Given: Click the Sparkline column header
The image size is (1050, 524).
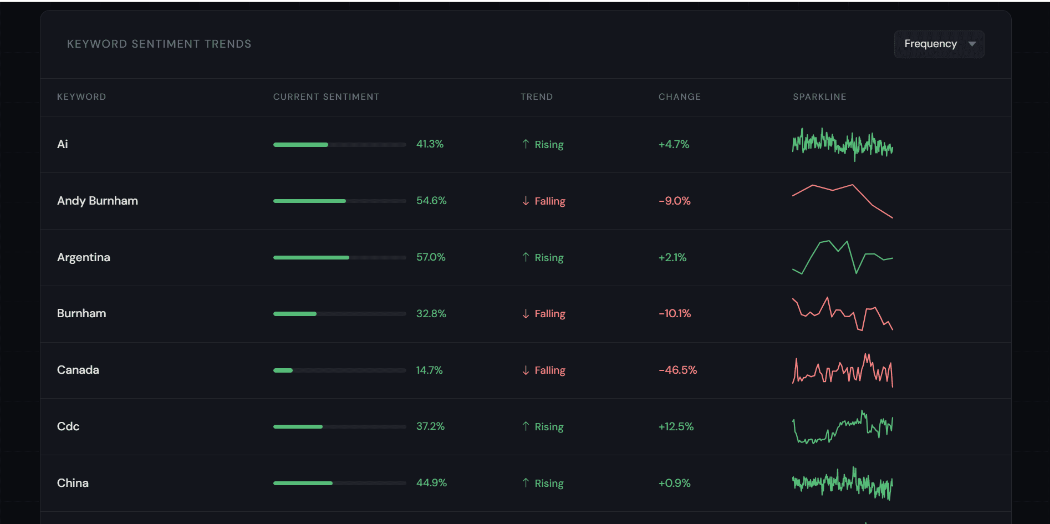Looking at the screenshot, I should coord(819,97).
